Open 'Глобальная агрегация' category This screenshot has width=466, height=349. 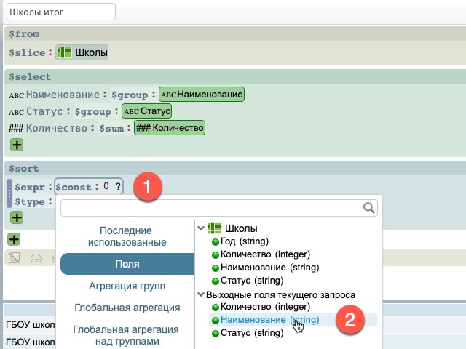127,308
